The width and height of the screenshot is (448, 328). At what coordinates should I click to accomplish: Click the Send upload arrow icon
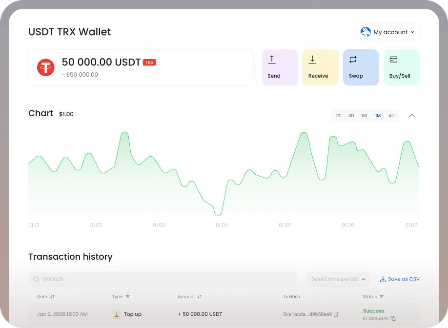[272, 60]
